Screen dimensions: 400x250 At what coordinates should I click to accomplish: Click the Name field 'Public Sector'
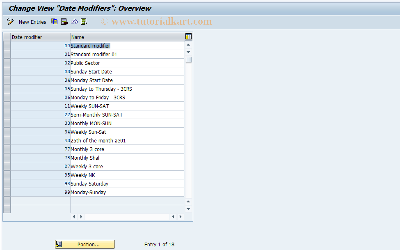point(127,63)
